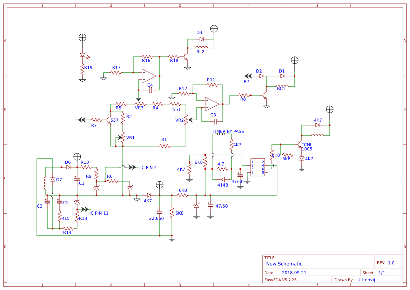Click the op-amp between R17 and R18
This screenshot has height=290, width=410.
(148, 76)
